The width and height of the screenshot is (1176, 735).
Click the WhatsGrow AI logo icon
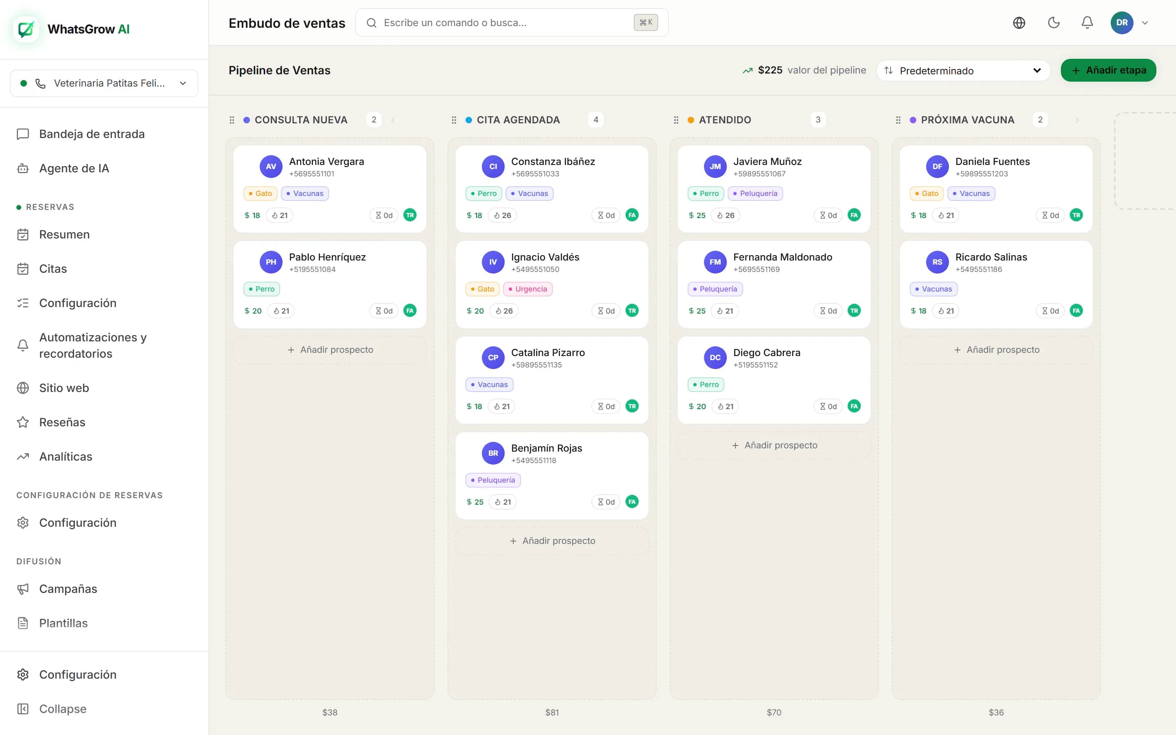[x=26, y=29]
